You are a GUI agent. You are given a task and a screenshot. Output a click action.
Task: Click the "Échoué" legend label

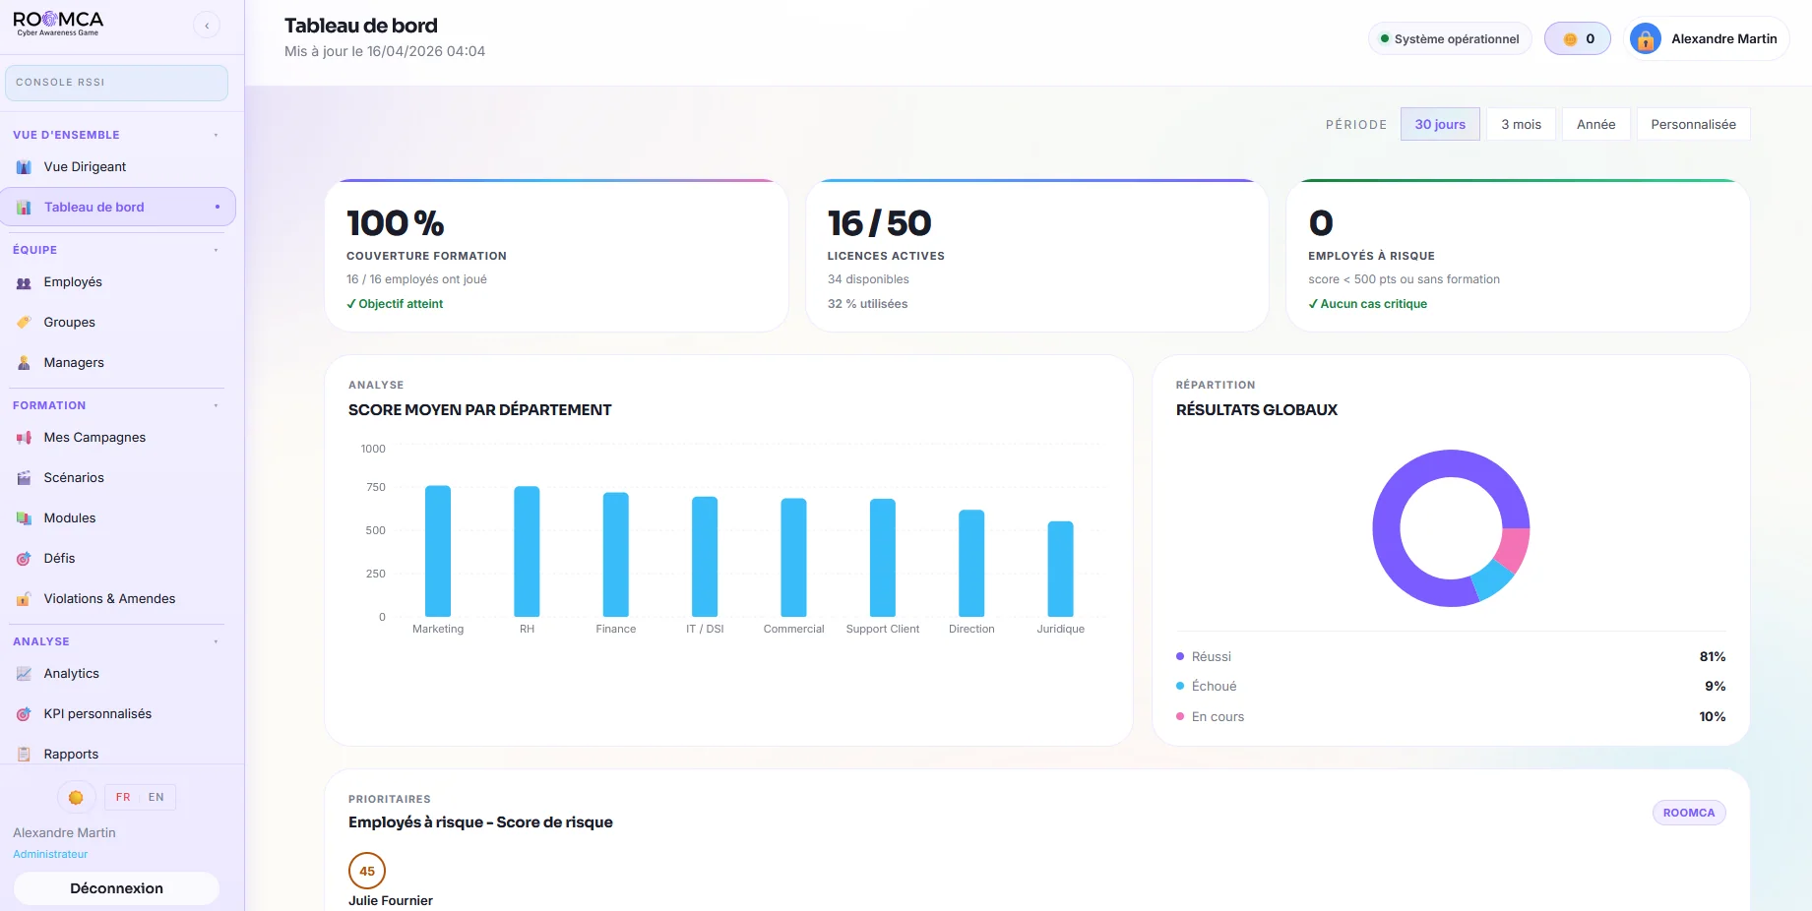tap(1215, 687)
